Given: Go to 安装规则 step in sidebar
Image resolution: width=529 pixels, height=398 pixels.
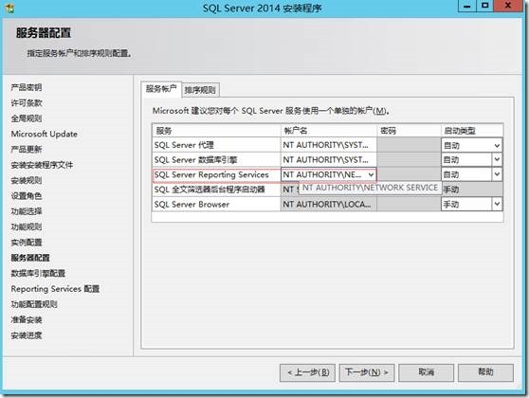Looking at the screenshot, I should [27, 180].
